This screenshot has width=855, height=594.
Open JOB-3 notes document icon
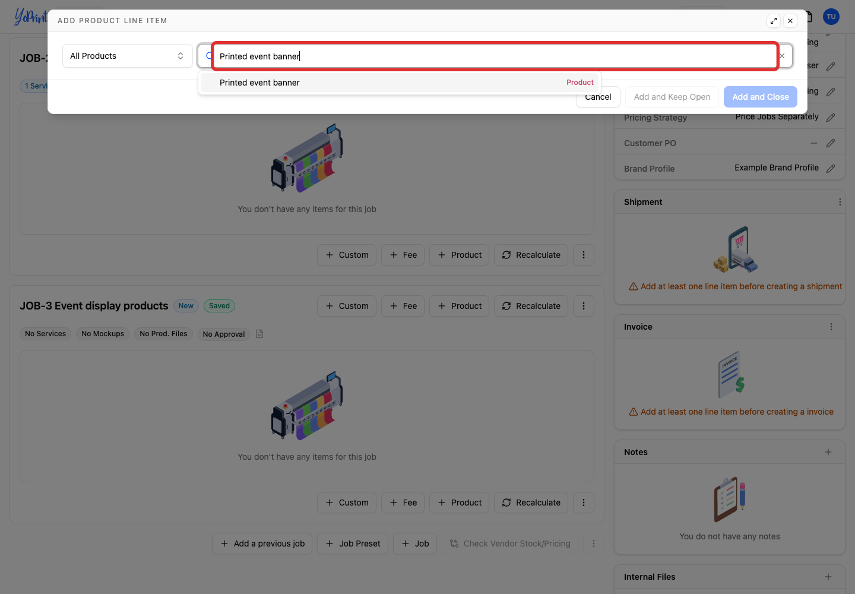point(259,334)
